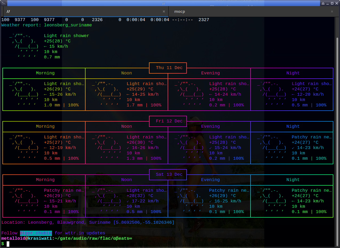The image size is (340, 248).
Task: Select the "//" terminal tab
Action: (8, 11)
